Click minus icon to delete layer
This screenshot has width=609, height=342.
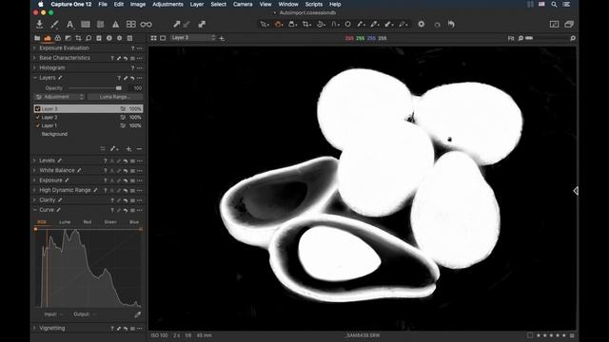click(x=139, y=149)
